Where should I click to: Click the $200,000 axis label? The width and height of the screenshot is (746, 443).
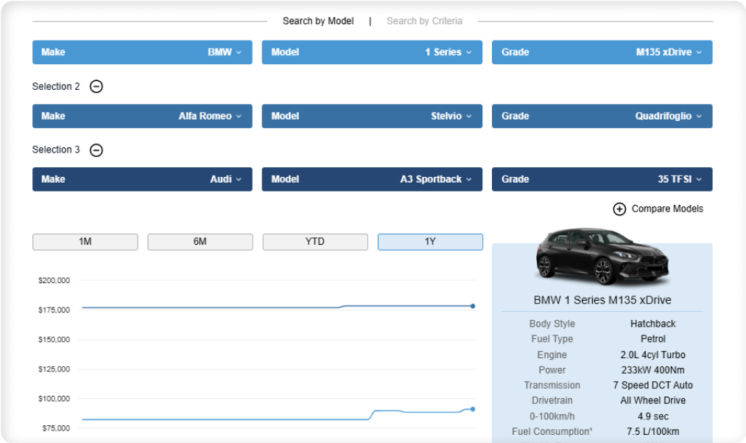[x=54, y=281]
